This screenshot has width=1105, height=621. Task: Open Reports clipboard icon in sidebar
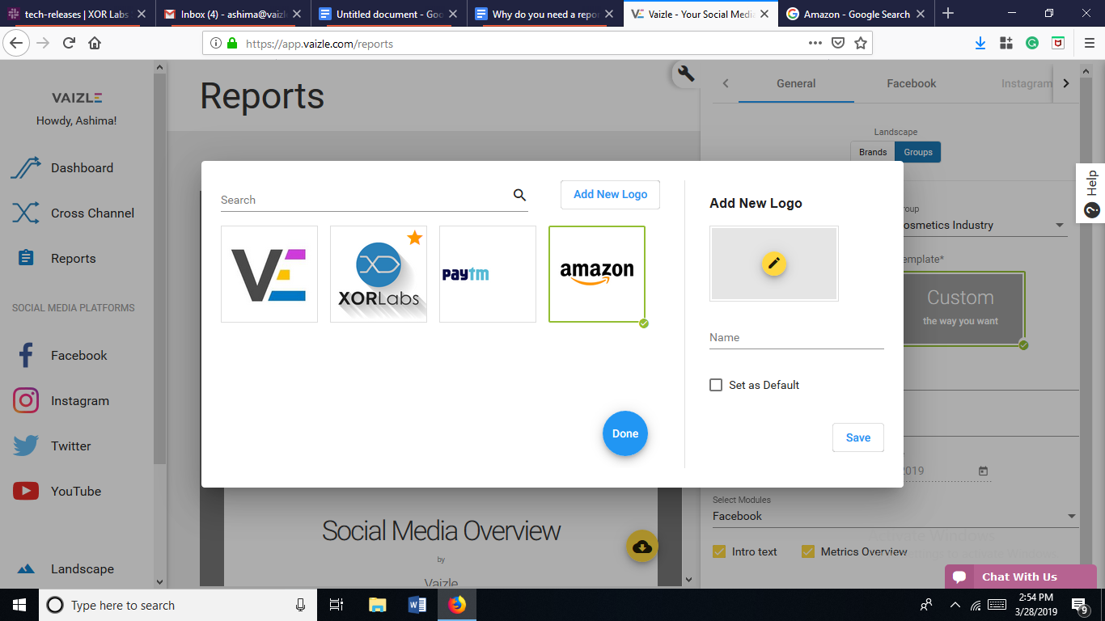click(26, 259)
